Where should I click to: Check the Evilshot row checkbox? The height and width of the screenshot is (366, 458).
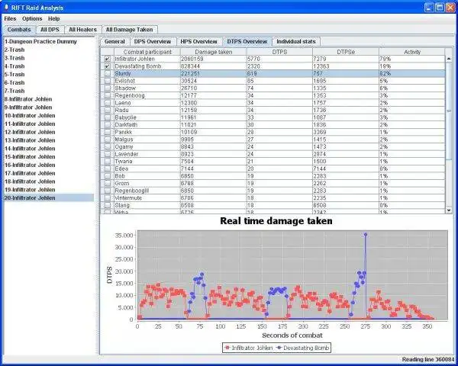[108, 81]
